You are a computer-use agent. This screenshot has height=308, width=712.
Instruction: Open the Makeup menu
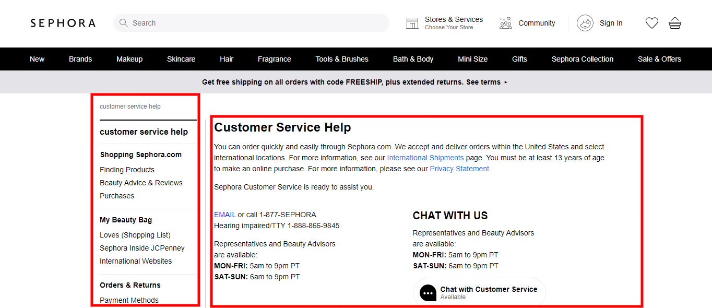tap(129, 59)
